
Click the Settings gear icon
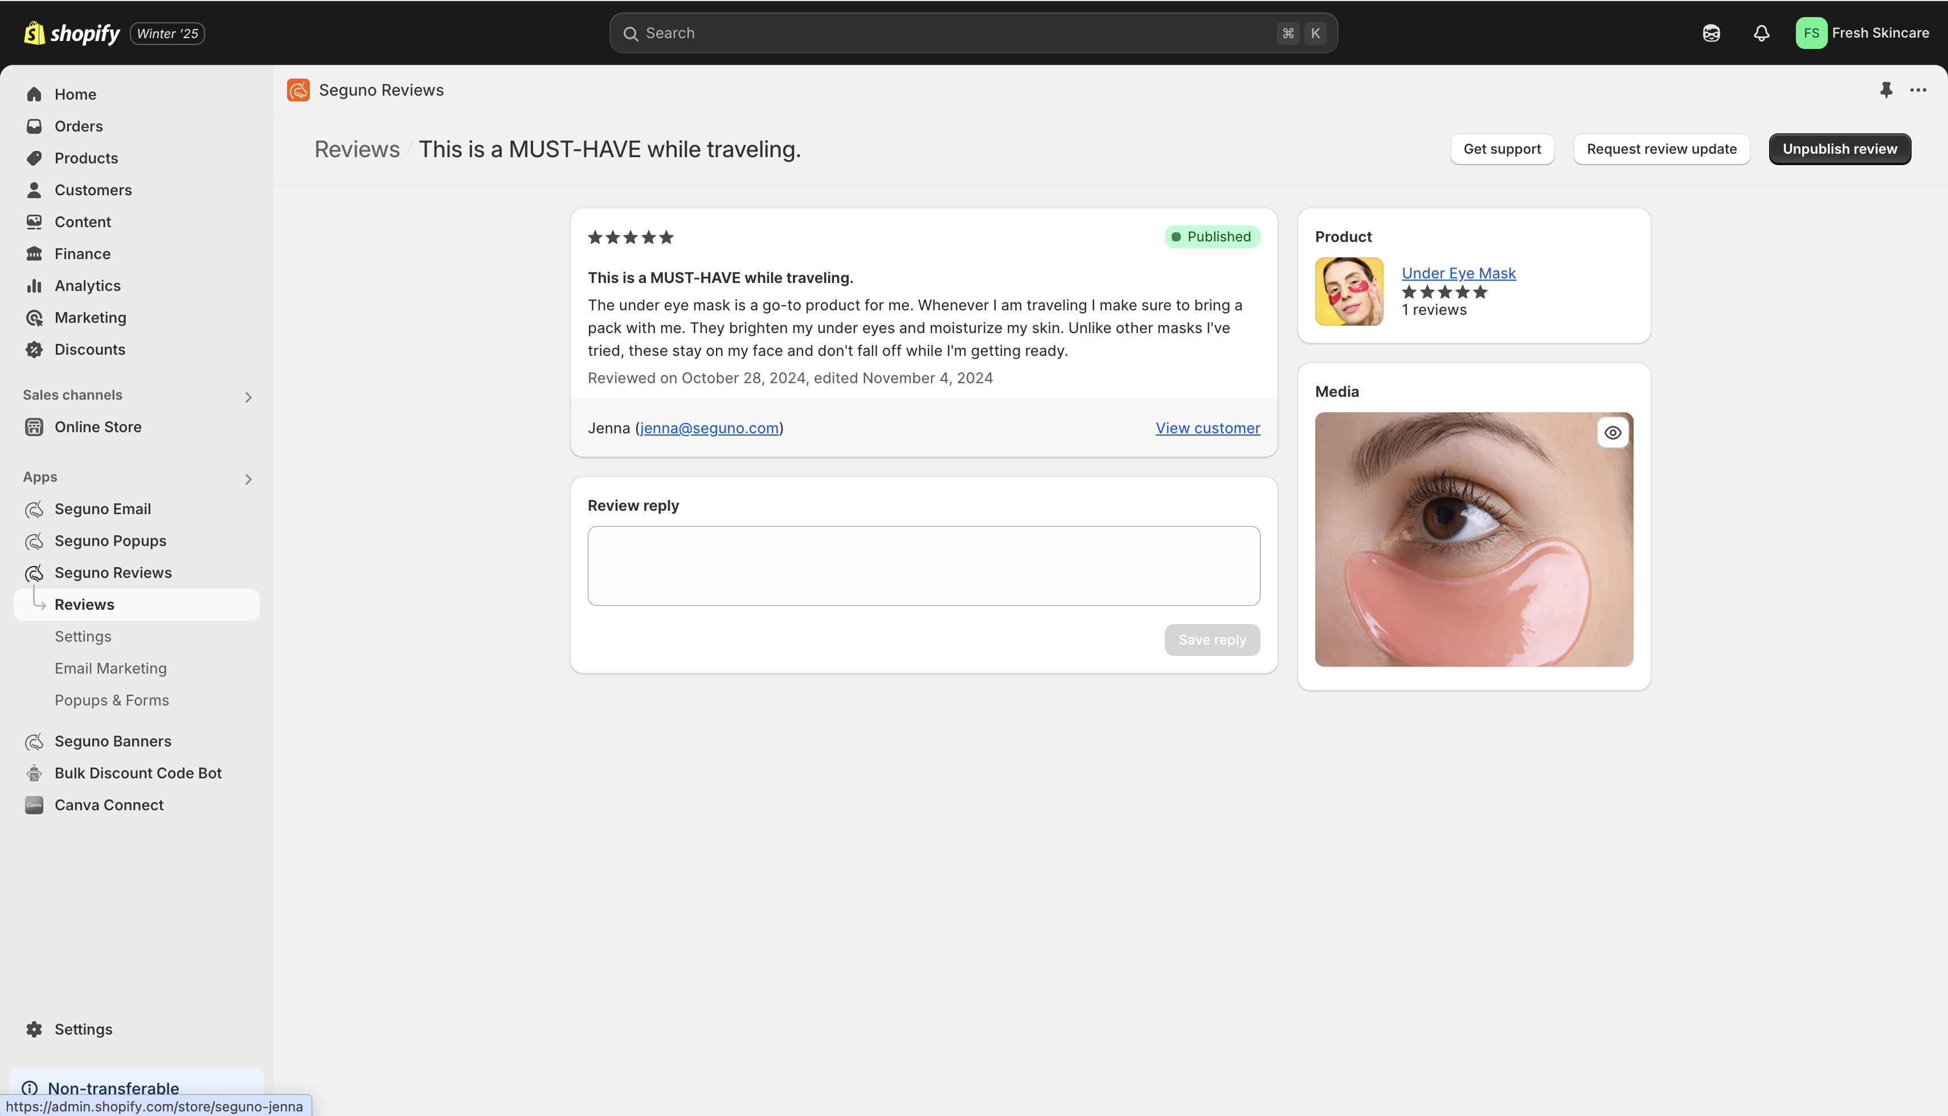coord(34,1029)
